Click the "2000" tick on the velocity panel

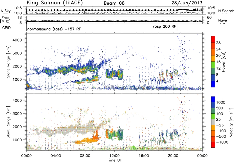17,127
